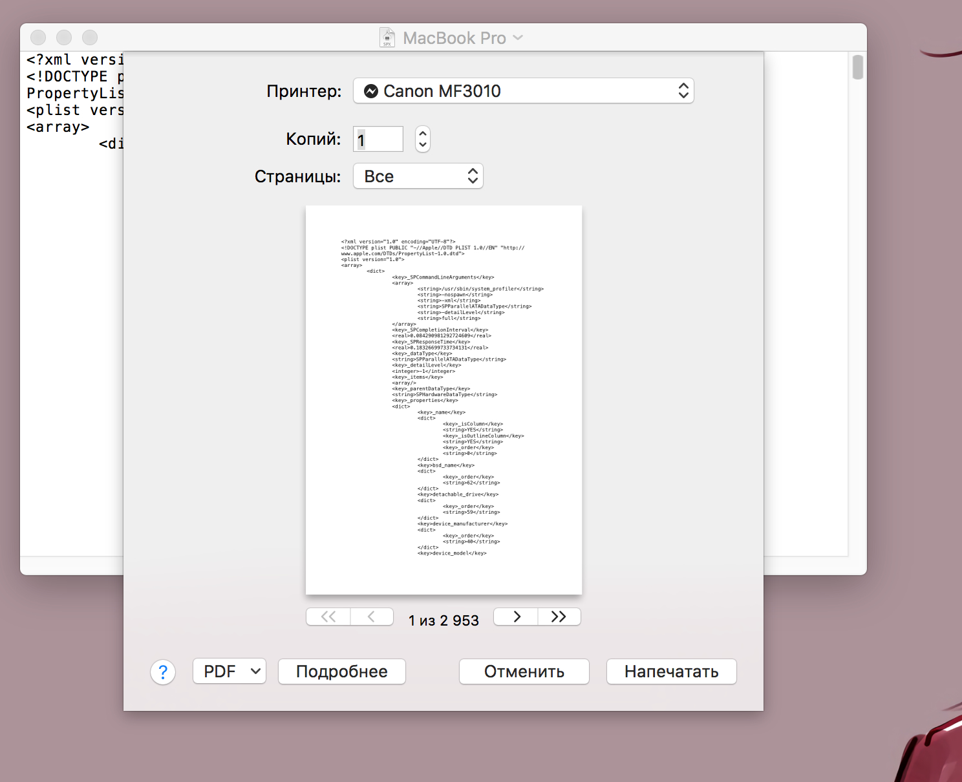
Task: Skip to the last preview page
Action: pyautogui.click(x=559, y=617)
